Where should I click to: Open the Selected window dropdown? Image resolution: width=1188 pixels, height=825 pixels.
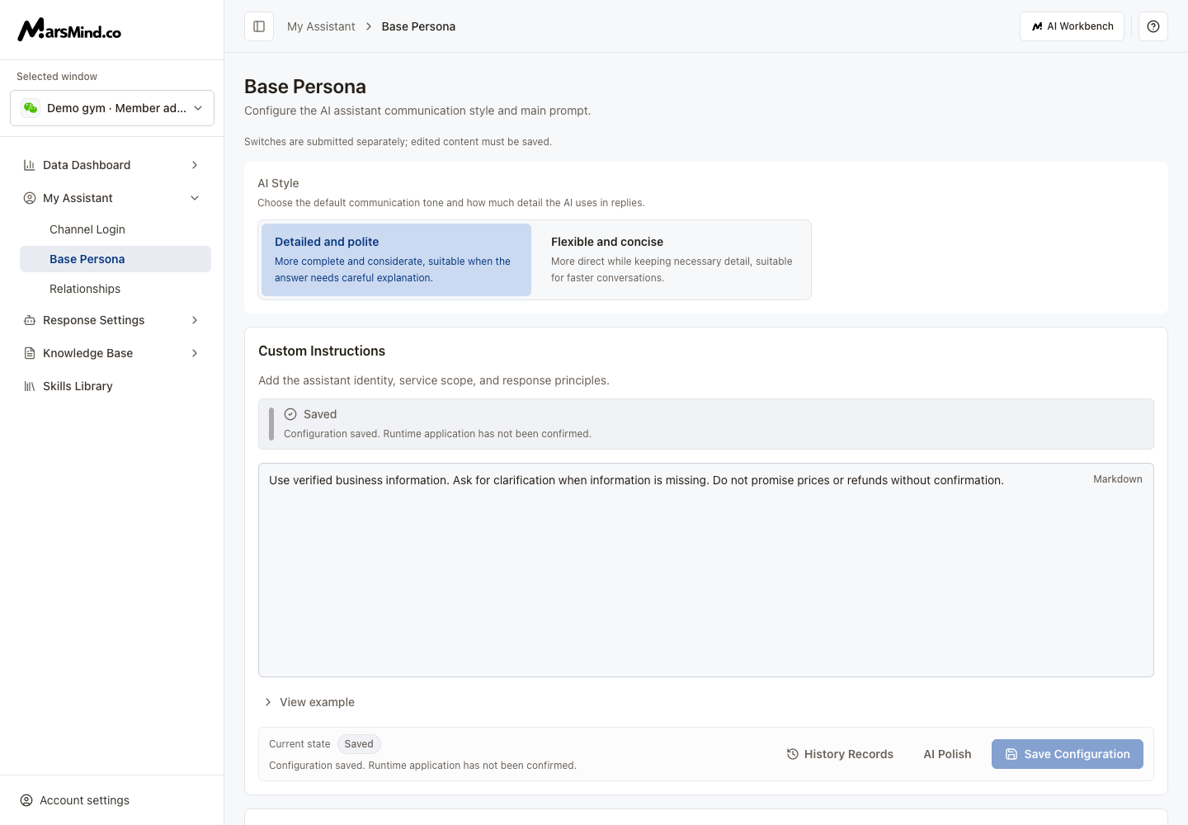112,108
